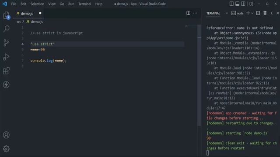Click the terminal cursor prompt
Image resolution: width=280 pixels, height=157 pixels.
(x=207, y=153)
